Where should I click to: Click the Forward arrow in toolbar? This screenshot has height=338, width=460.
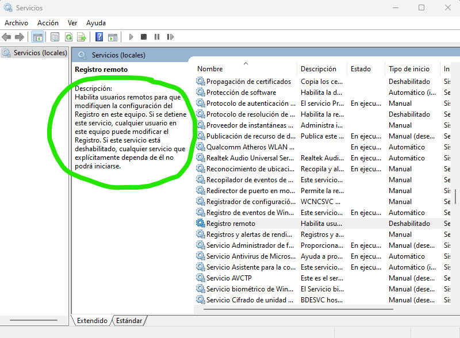coord(19,37)
